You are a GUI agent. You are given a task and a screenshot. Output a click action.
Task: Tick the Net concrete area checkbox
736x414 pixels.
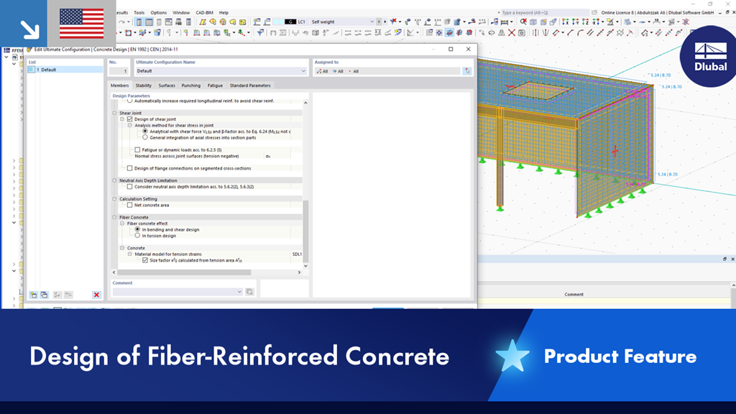(130, 205)
